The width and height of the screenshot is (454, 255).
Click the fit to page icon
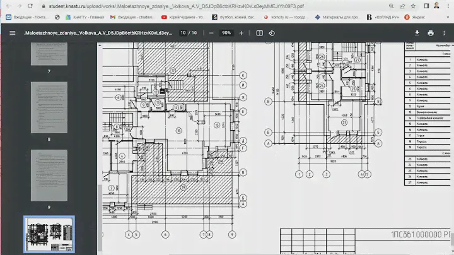(260, 33)
